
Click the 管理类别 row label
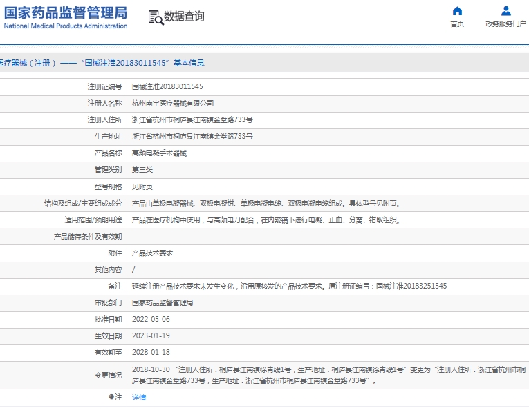click(108, 170)
